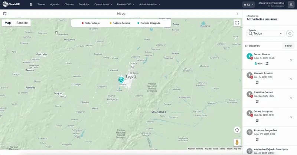This screenshot has width=297, height=155.
Task: Click the clipboard icon left of Mapa title
Action: click(5, 13)
